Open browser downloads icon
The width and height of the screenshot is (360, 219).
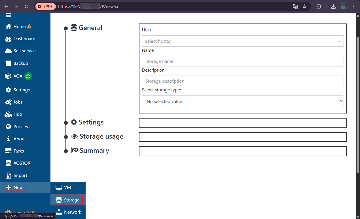[333, 7]
